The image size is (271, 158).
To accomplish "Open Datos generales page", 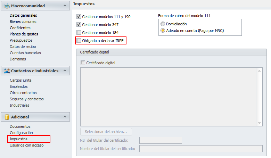I will point(23,15).
